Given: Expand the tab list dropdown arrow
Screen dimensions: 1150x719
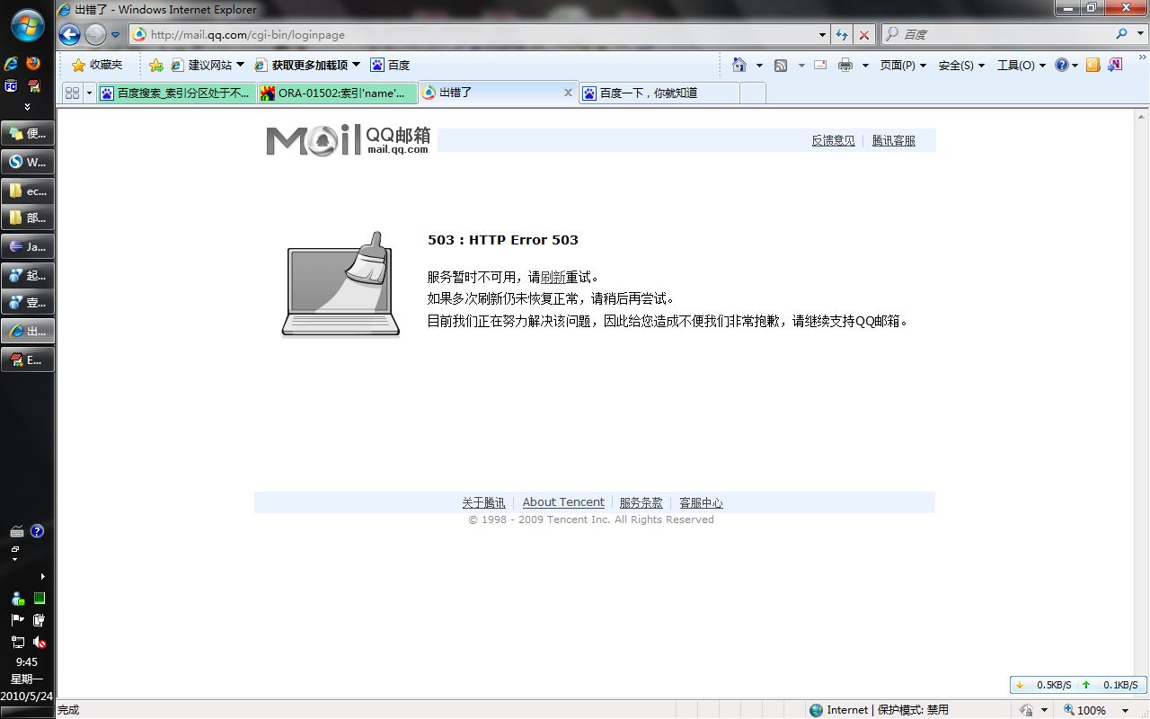Looking at the screenshot, I should click(89, 93).
